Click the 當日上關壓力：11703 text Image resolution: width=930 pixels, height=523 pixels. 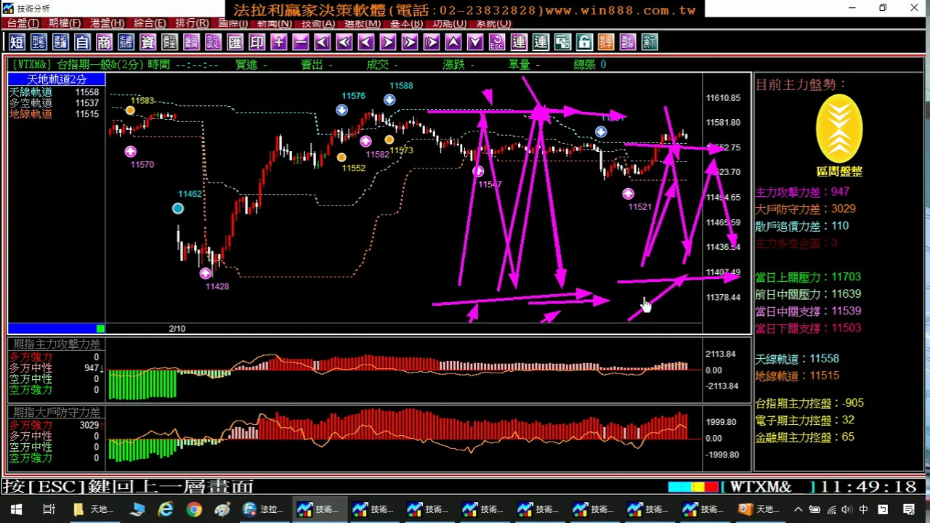(x=808, y=277)
